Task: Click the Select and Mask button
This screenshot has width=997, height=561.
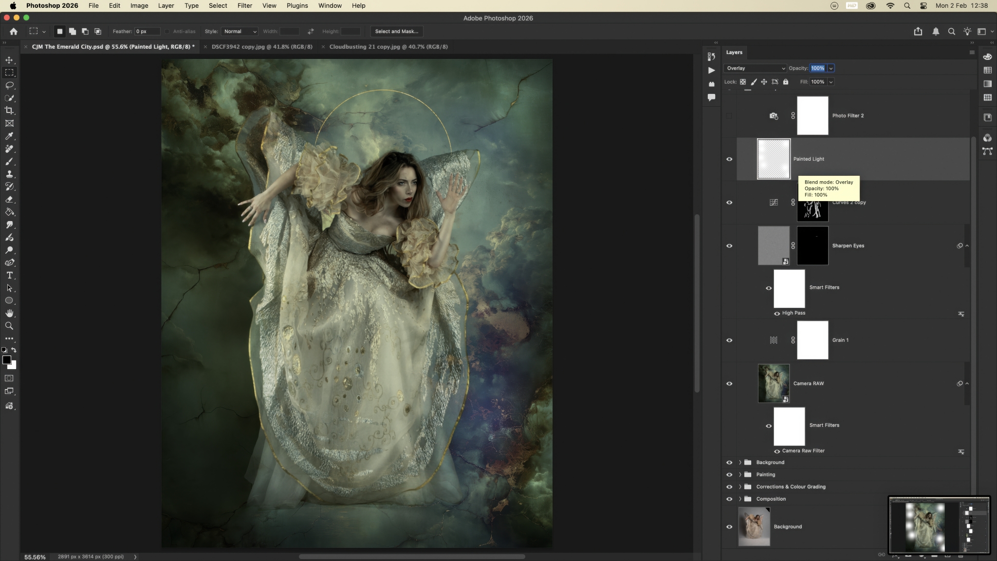Action: pos(396,31)
